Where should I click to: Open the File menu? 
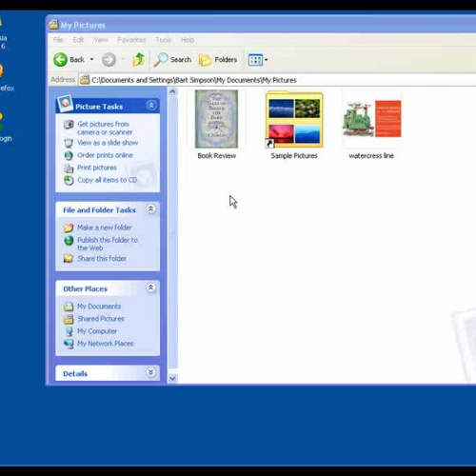pos(58,40)
